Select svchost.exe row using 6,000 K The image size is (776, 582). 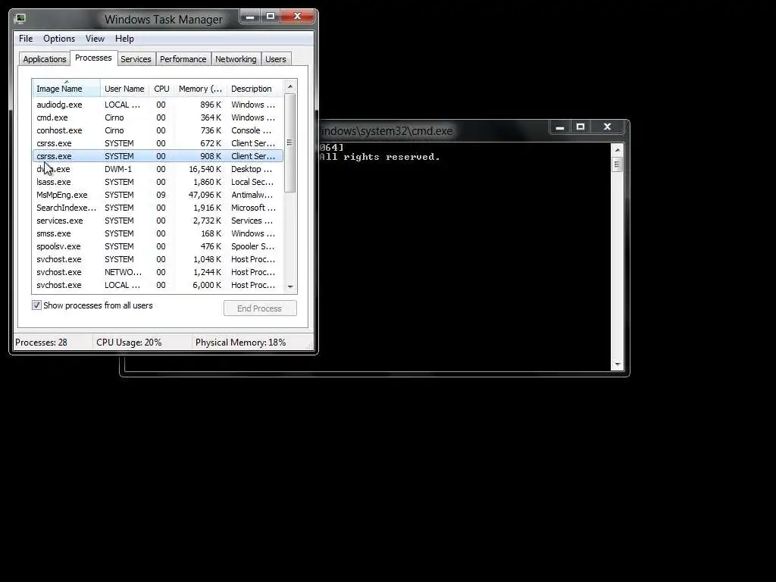(x=158, y=285)
